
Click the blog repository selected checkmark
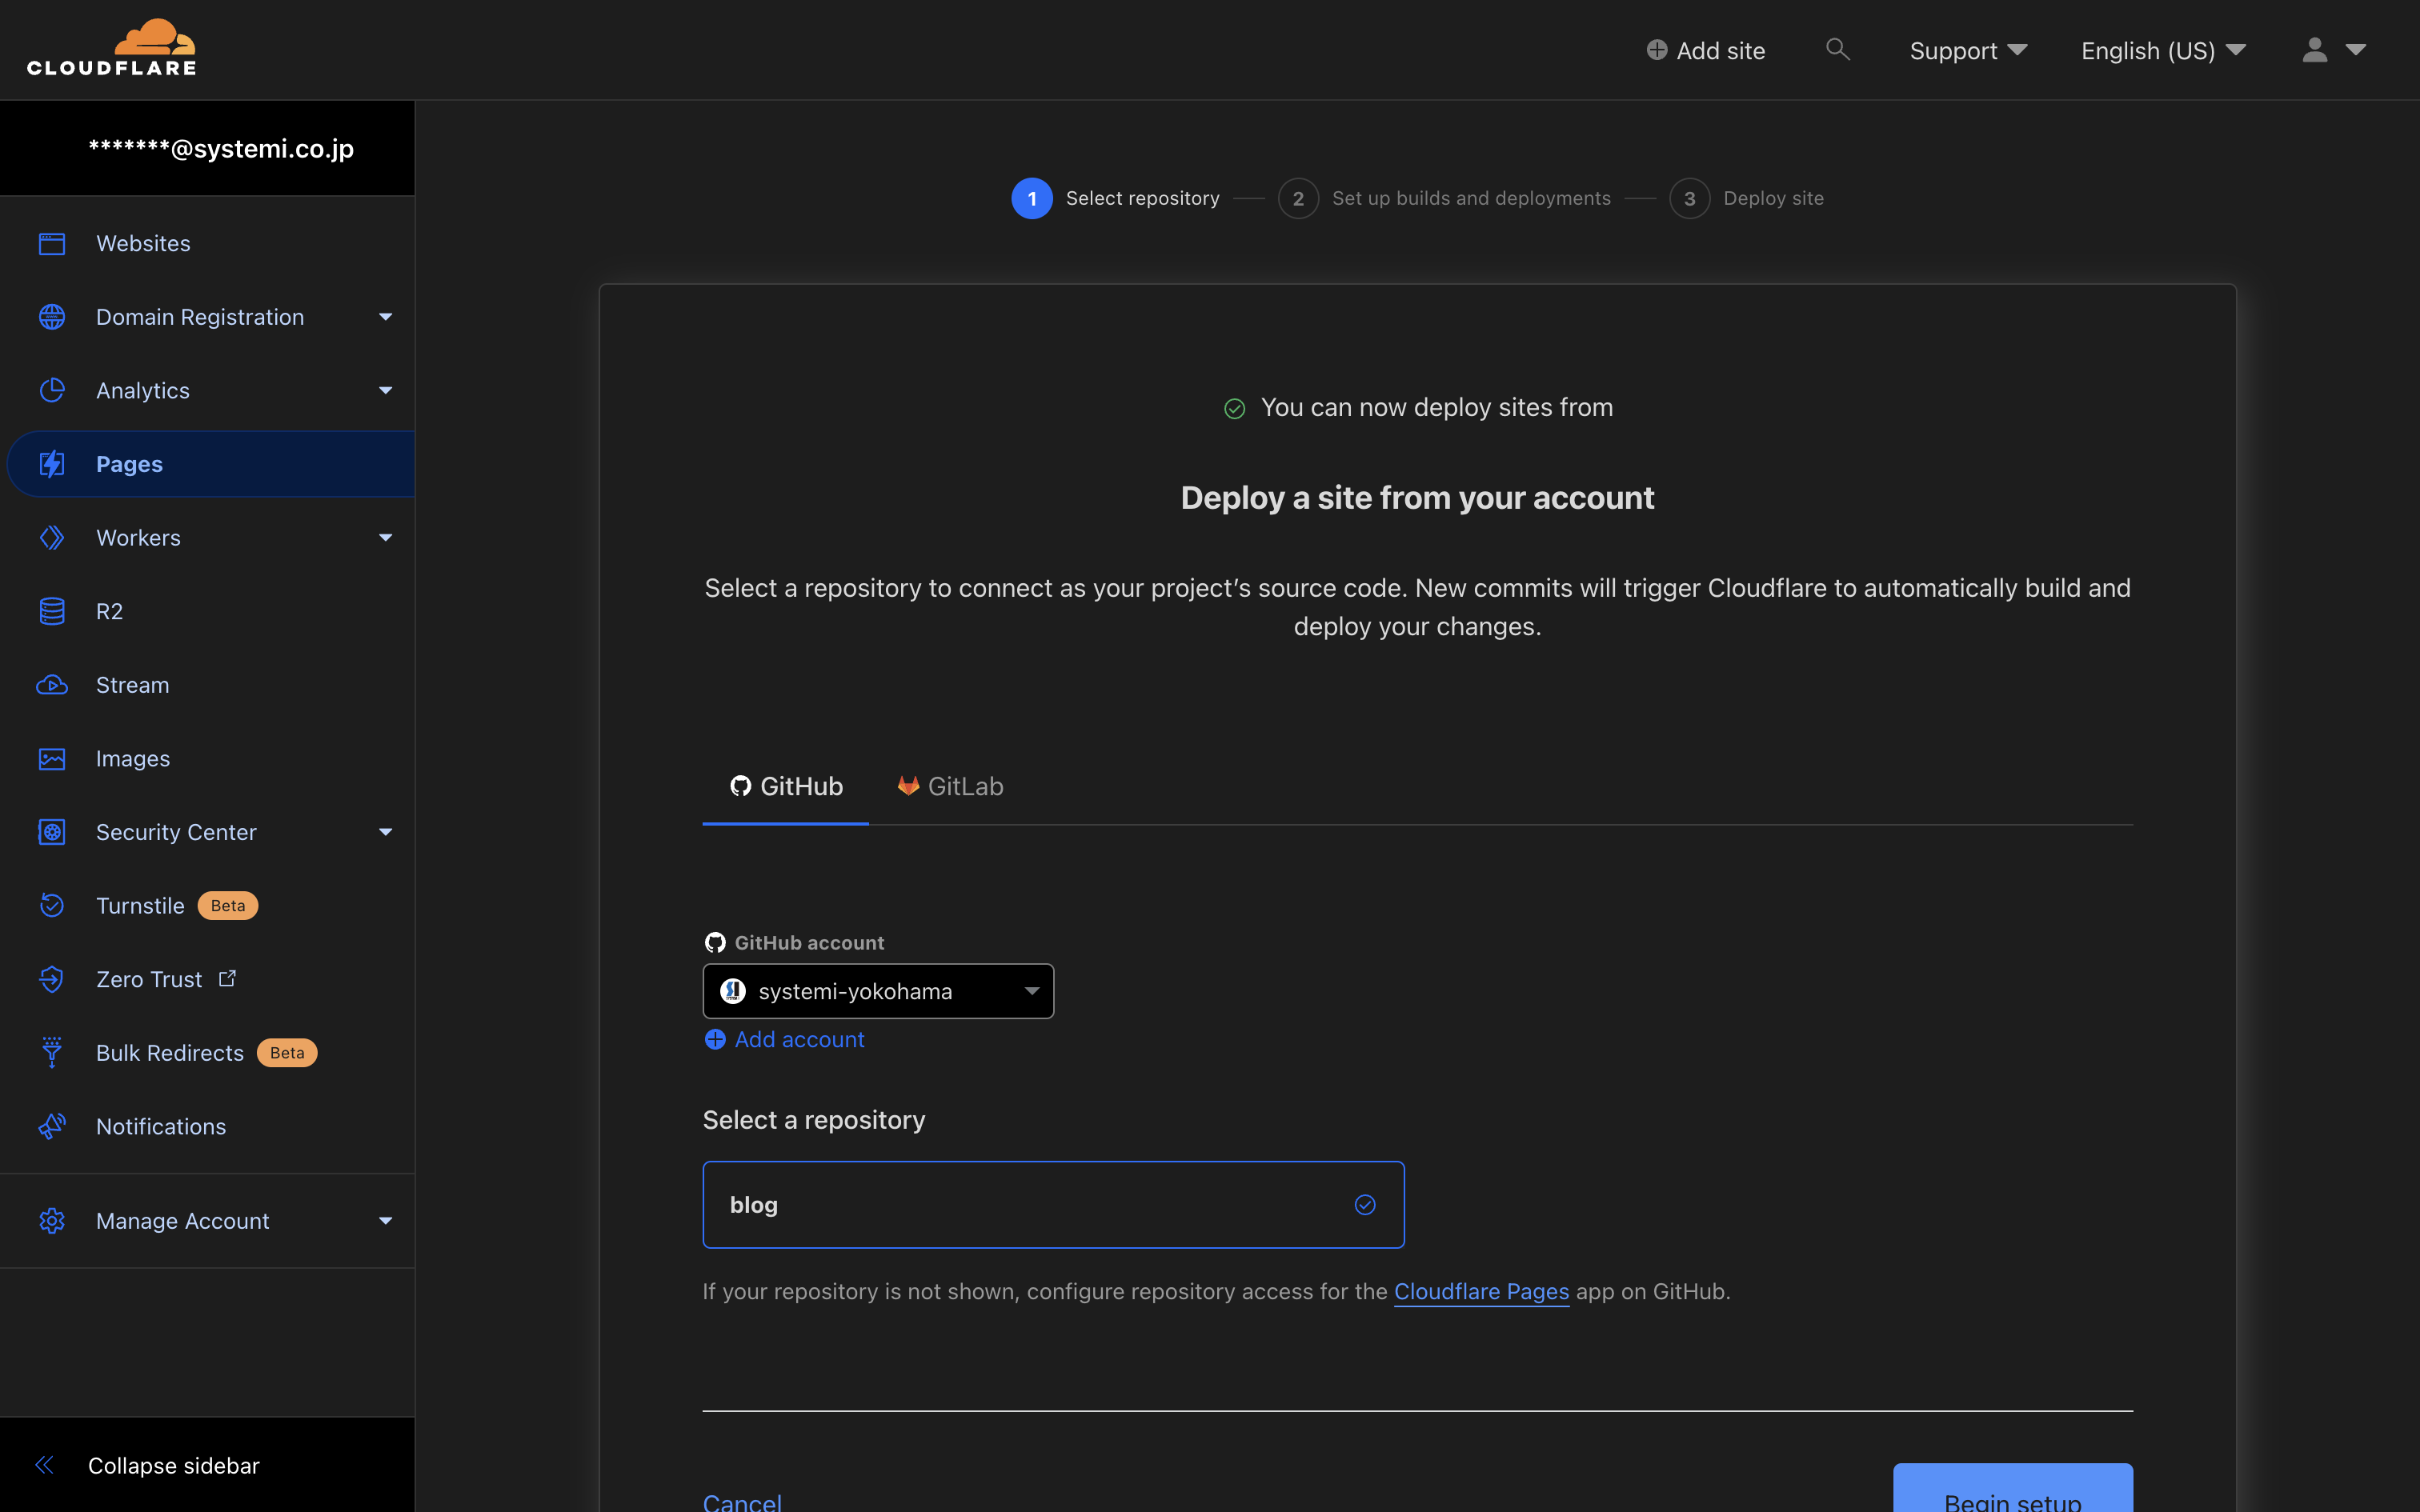pos(1365,1205)
